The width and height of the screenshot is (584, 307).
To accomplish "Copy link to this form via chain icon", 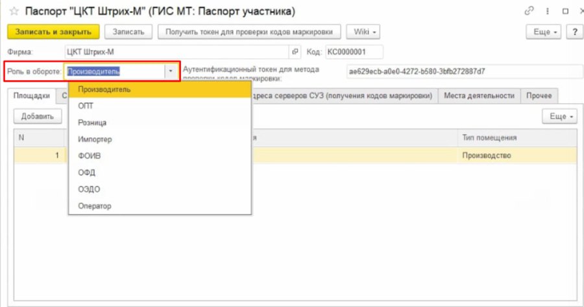I will [x=529, y=11].
